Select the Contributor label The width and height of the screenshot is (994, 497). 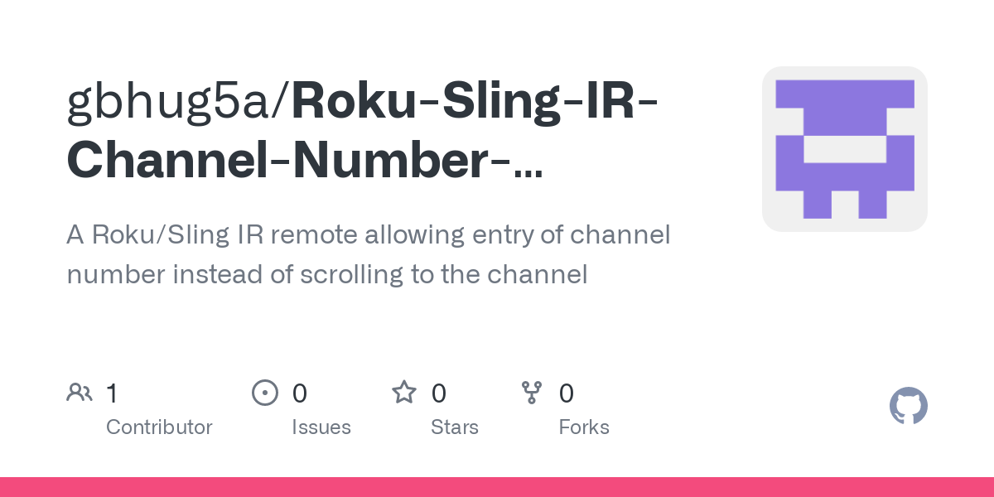point(159,427)
